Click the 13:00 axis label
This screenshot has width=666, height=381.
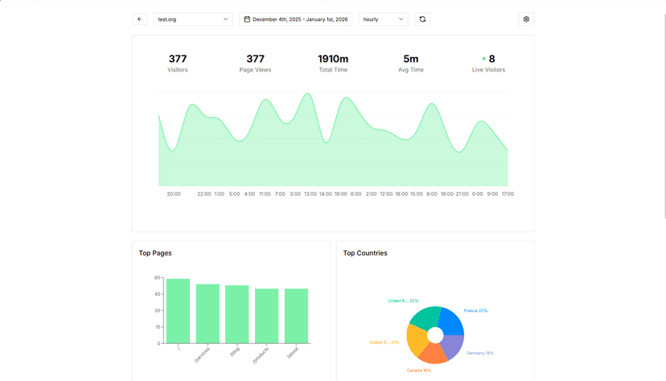(310, 194)
